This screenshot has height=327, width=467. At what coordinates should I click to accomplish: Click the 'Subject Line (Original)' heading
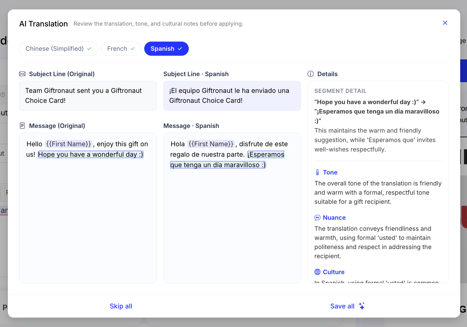coord(62,74)
